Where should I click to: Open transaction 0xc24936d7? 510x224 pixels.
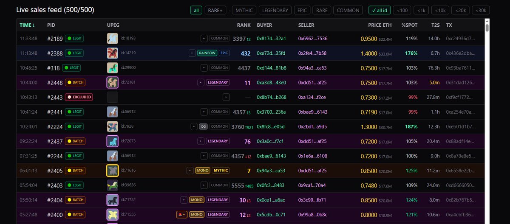point(460,39)
